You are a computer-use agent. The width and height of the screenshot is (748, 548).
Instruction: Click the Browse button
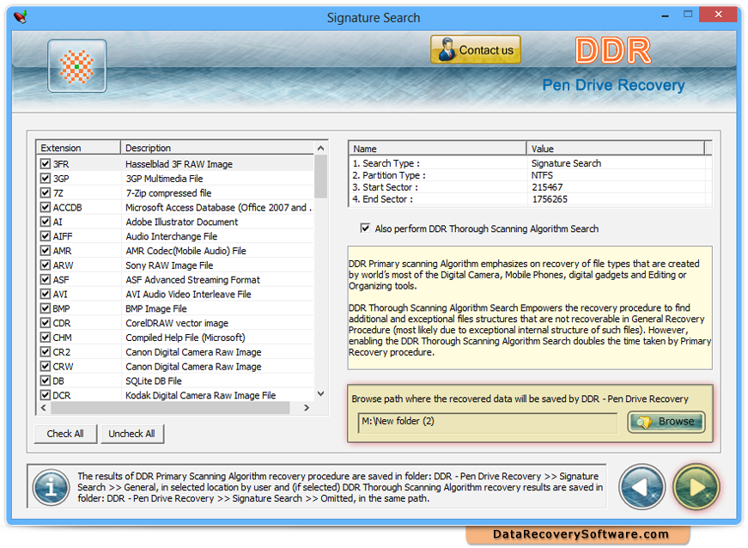pyautogui.click(x=666, y=422)
